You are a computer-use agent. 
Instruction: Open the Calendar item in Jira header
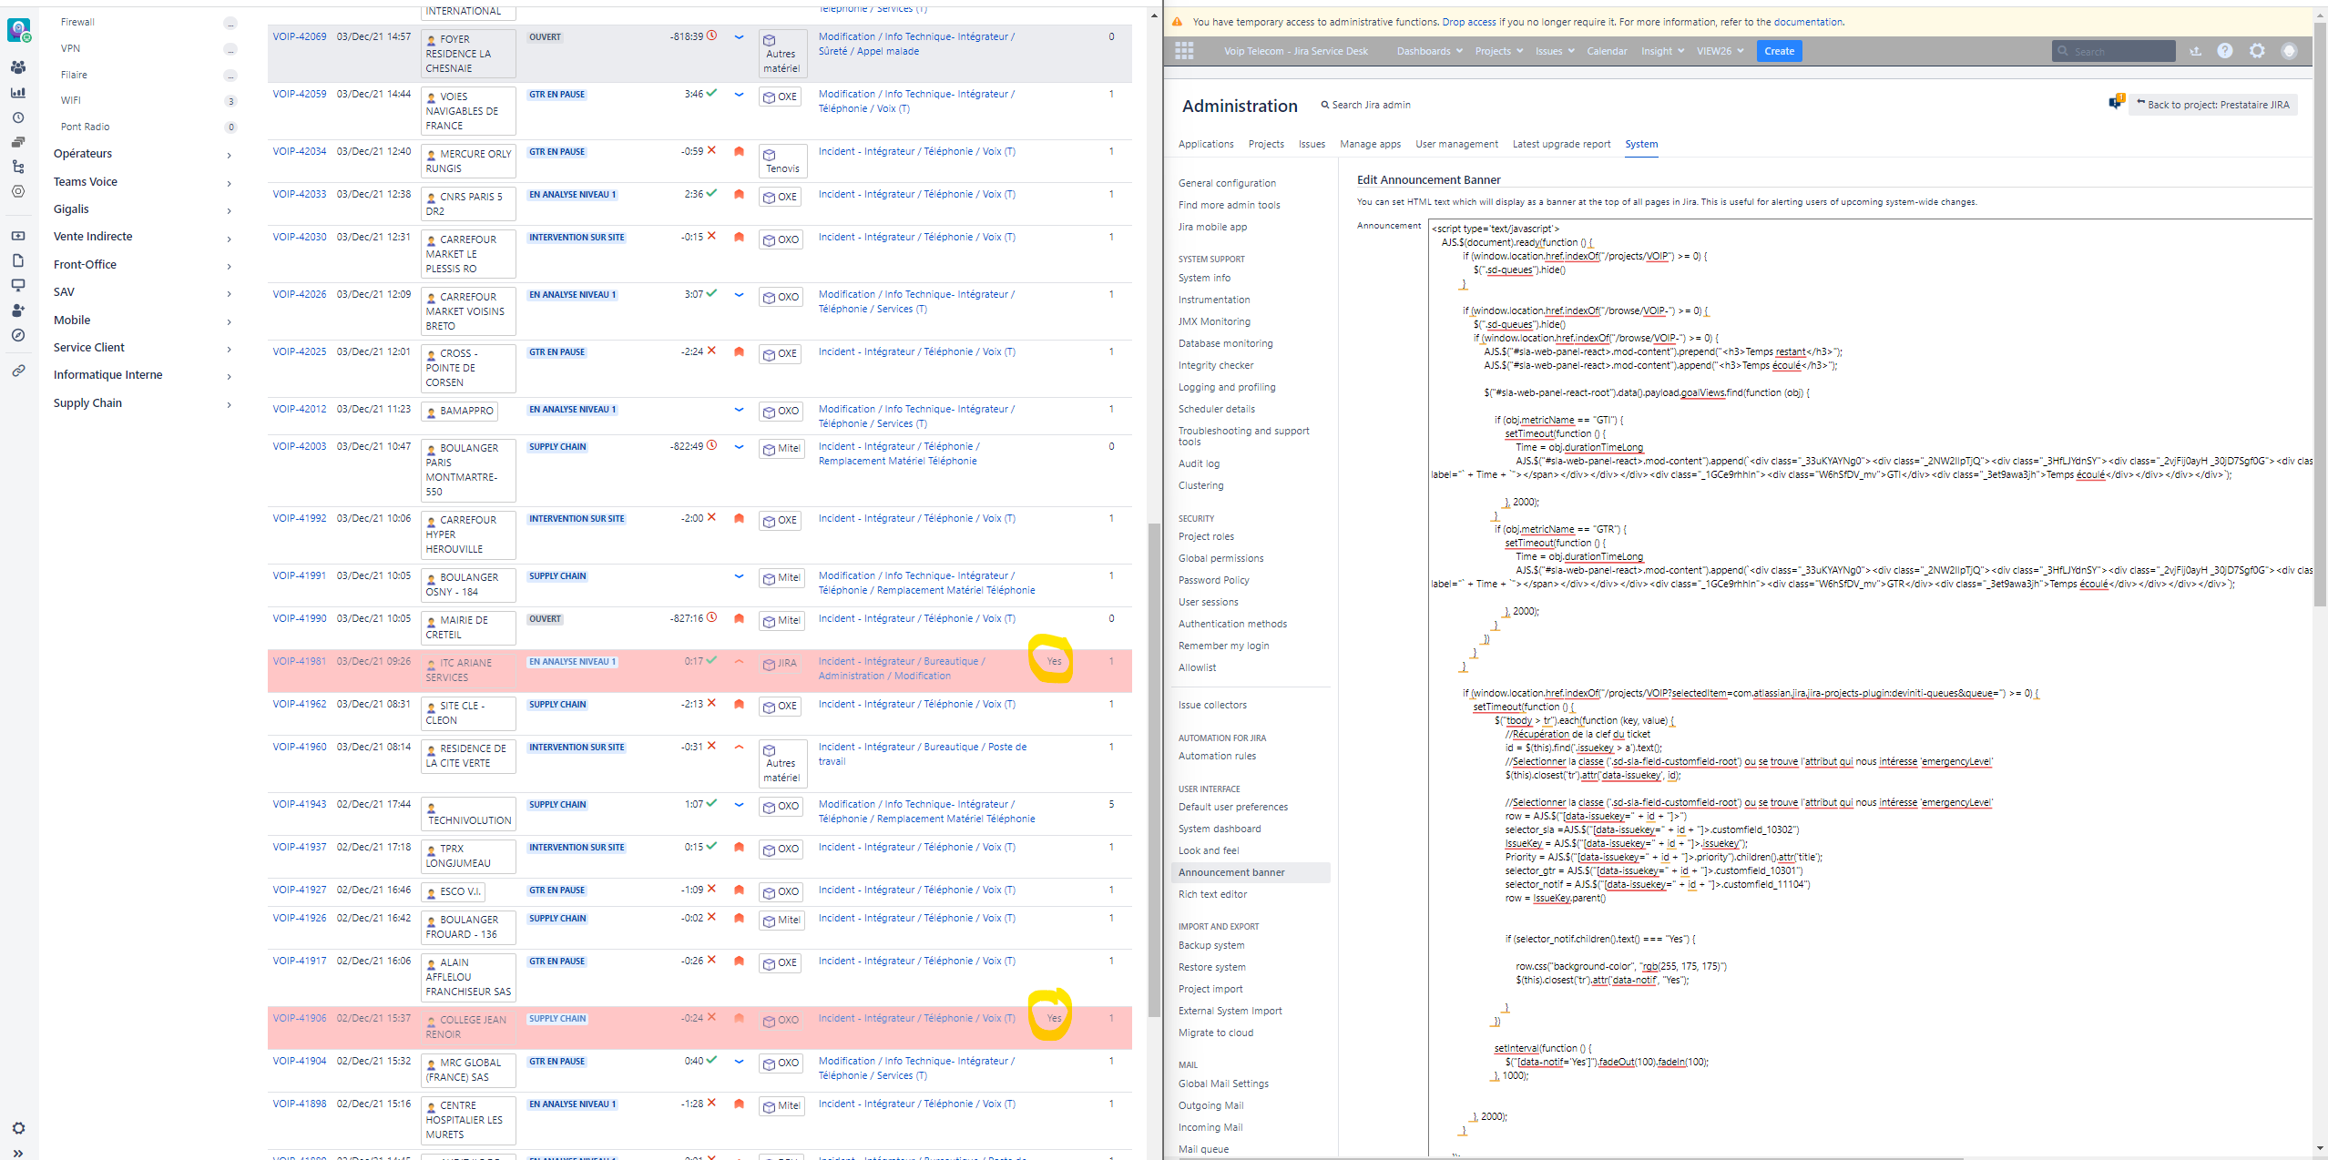tap(1607, 51)
